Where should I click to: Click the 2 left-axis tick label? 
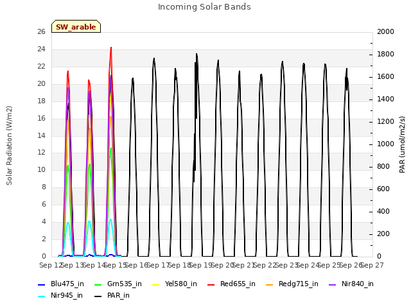(44, 239)
